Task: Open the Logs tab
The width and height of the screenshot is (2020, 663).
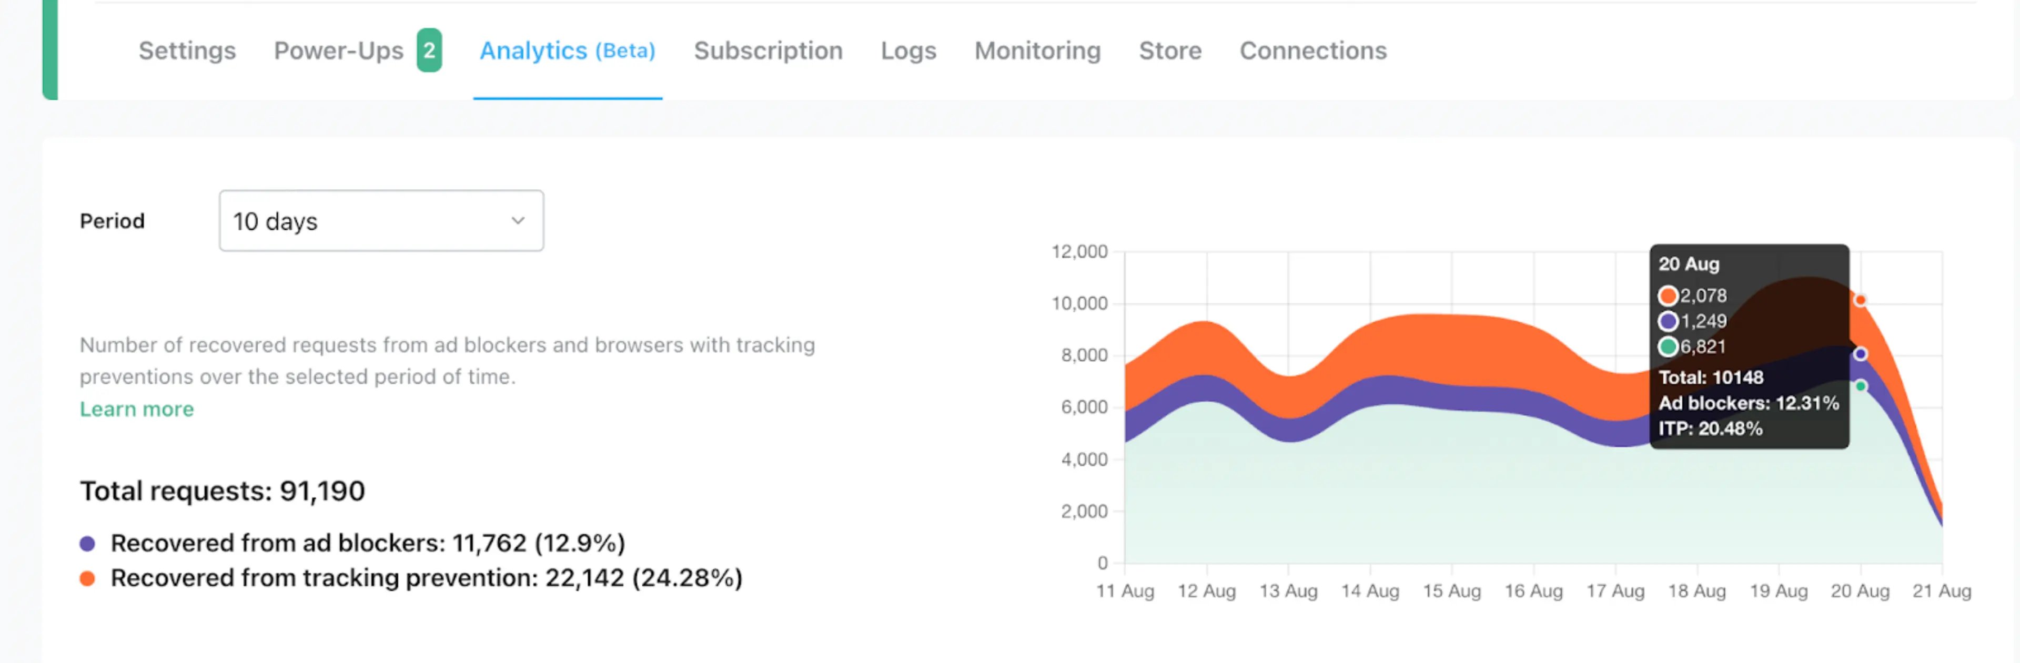Action: pos(908,50)
